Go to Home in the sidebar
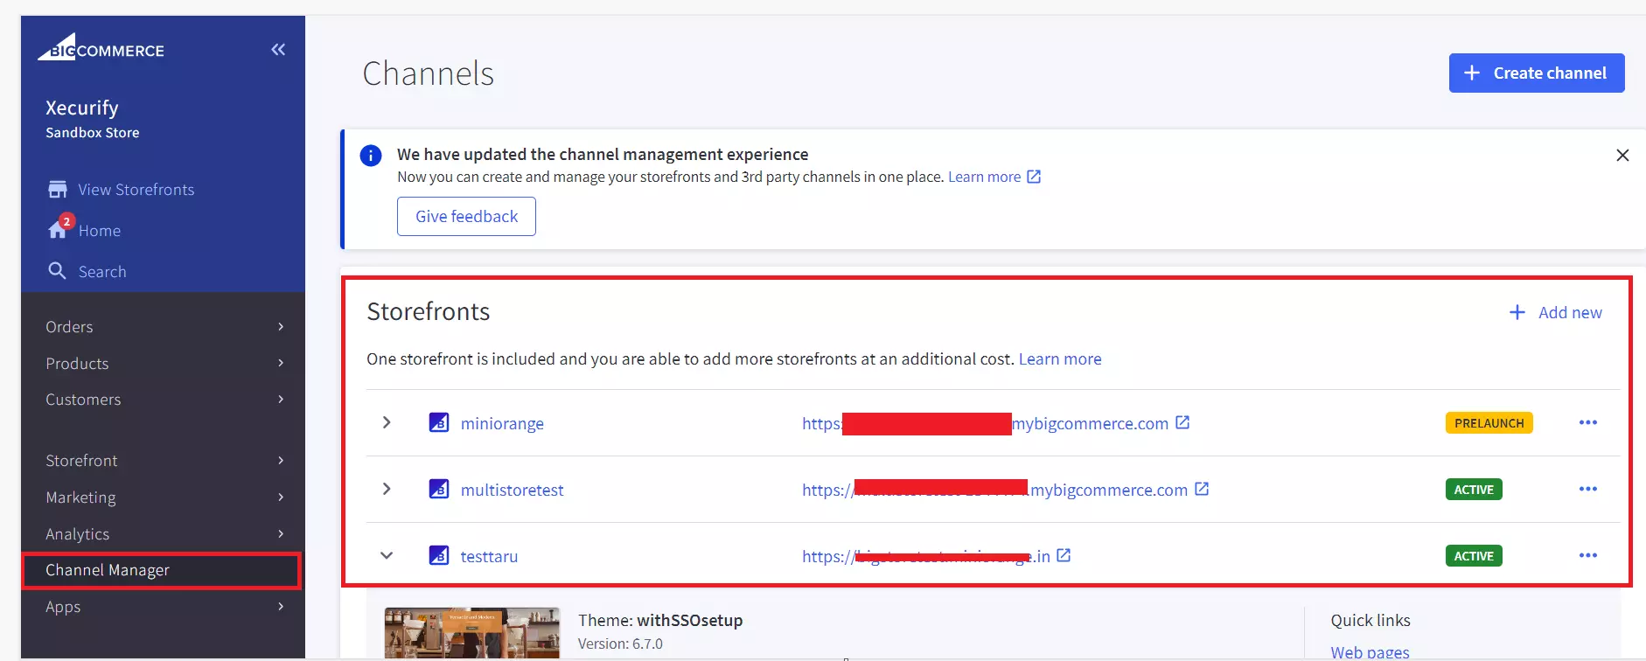The height and width of the screenshot is (661, 1646). tap(100, 231)
